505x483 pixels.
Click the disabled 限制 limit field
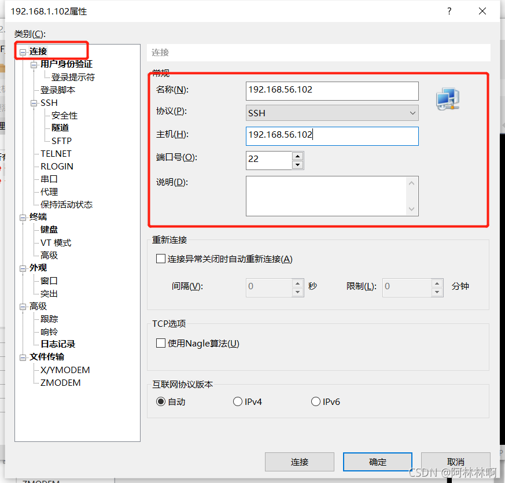pos(407,287)
